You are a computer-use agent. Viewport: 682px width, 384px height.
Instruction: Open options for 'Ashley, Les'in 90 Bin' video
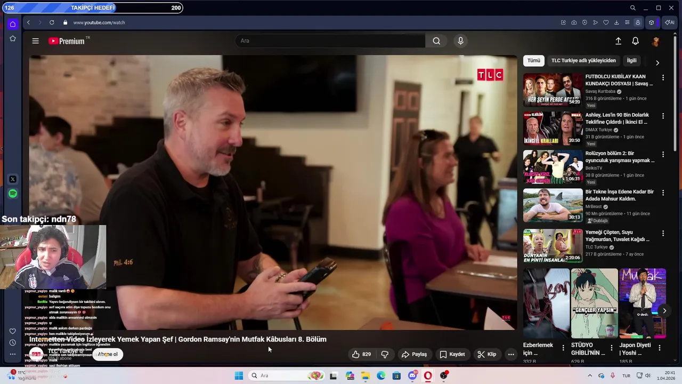coord(663,116)
